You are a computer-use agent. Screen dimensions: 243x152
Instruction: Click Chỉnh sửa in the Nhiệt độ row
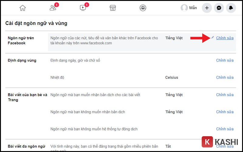(x=225, y=78)
